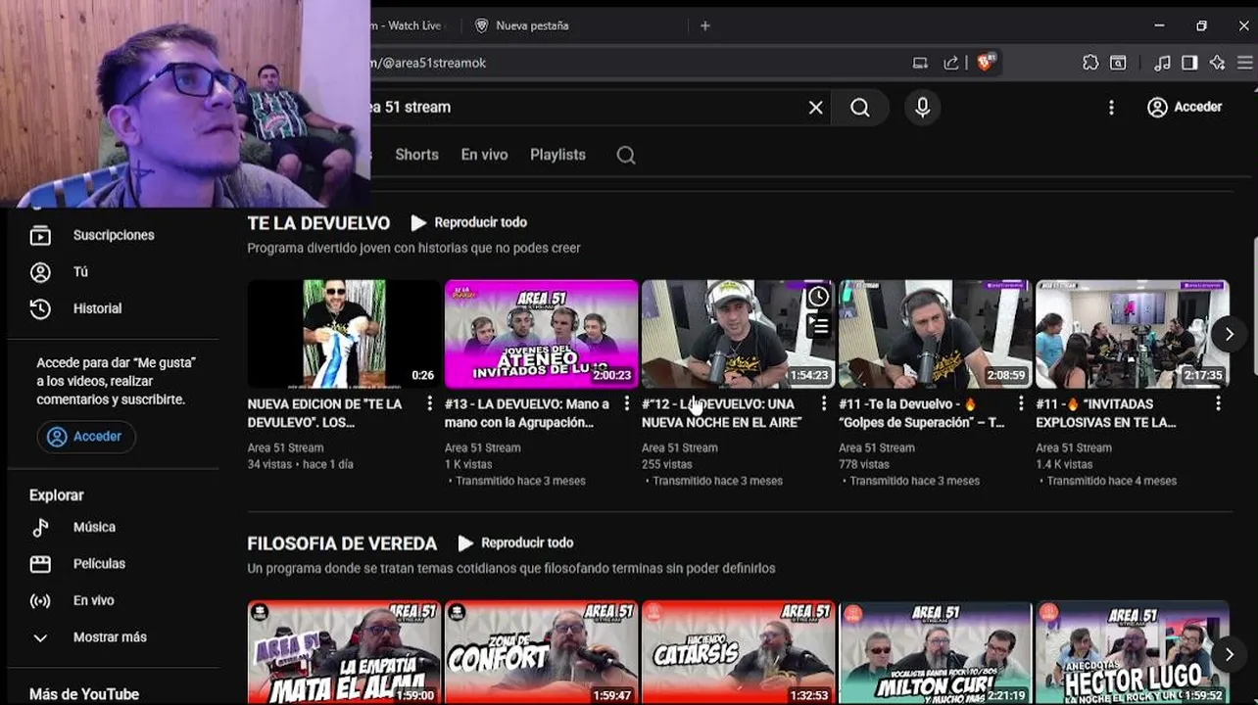Open MILTON CURI video thumbnail
1258x705 pixels.
point(935,652)
